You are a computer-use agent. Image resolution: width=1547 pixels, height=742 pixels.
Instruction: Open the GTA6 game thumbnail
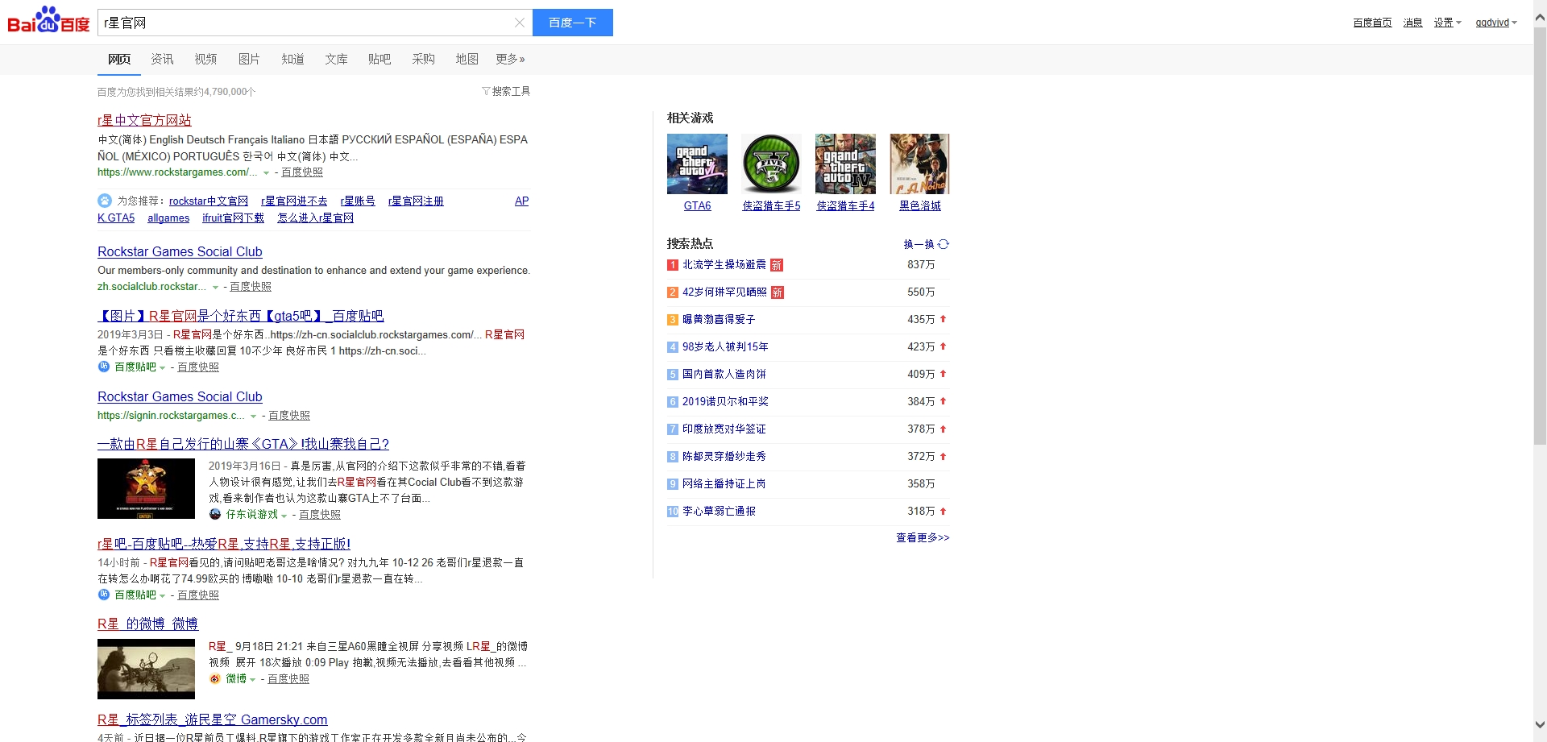697,164
